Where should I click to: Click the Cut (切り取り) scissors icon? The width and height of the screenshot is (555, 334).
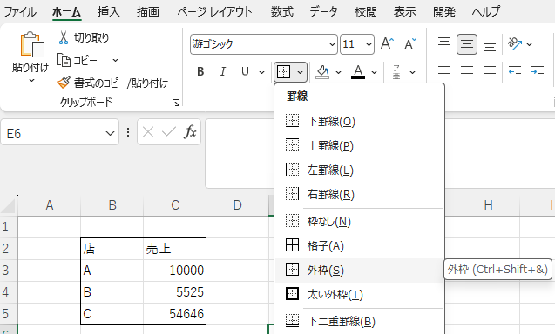tap(64, 37)
